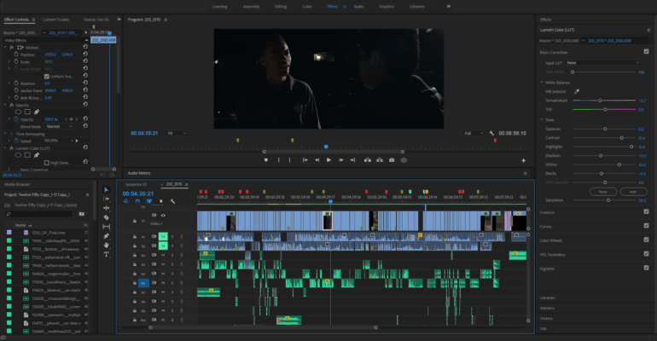657x341 pixels.
Task: Pick the WB Selector eyedropper
Action: pos(576,90)
